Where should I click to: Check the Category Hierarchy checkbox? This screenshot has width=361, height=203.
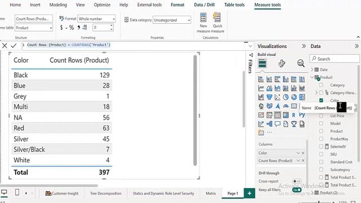point(321,92)
